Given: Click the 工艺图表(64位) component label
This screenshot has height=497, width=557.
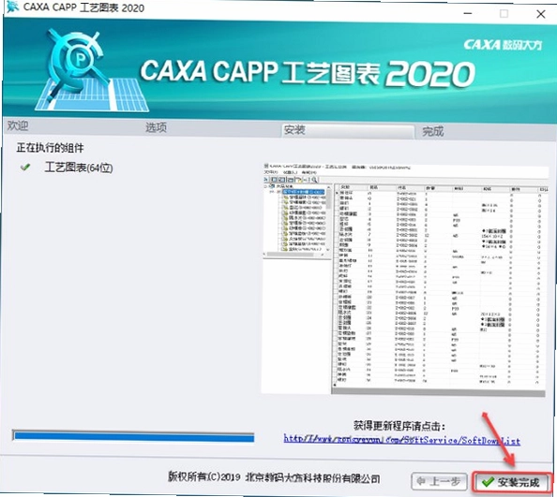Looking at the screenshot, I should pos(79,168).
